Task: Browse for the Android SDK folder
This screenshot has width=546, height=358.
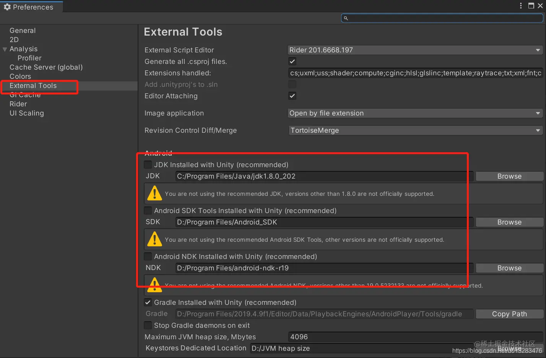Action: (x=509, y=222)
